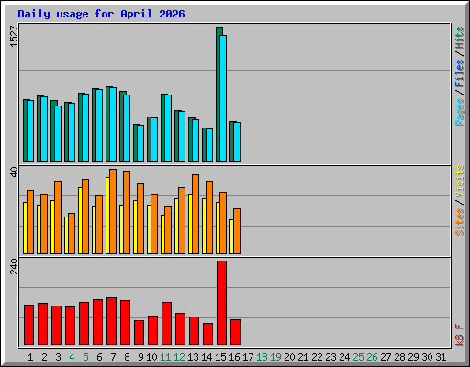
Task: Click the green day label 11
Action: (165, 357)
